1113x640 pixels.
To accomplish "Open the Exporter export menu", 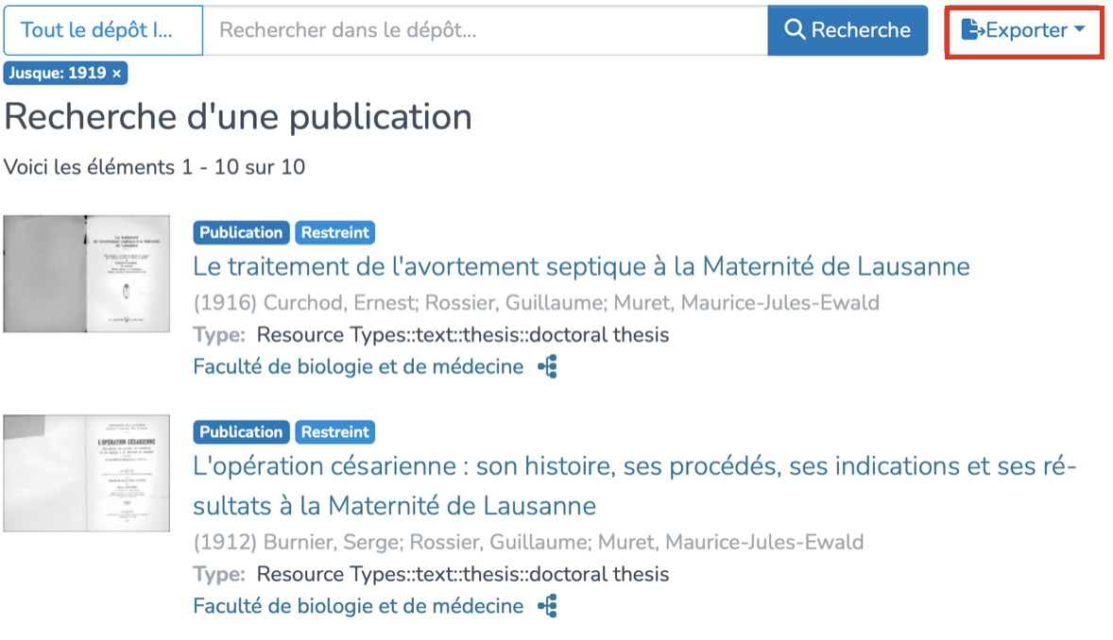I will (1024, 30).
